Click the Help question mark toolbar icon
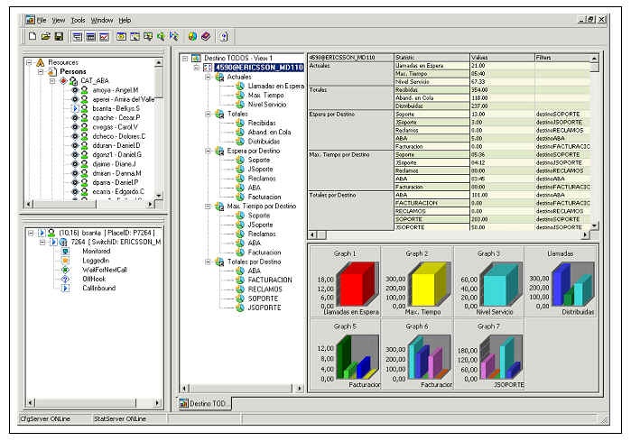This screenshot has height=441, width=631. 224,37
